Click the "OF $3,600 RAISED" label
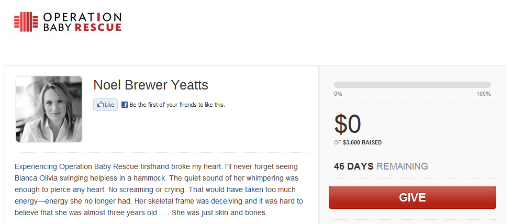 (x=358, y=142)
